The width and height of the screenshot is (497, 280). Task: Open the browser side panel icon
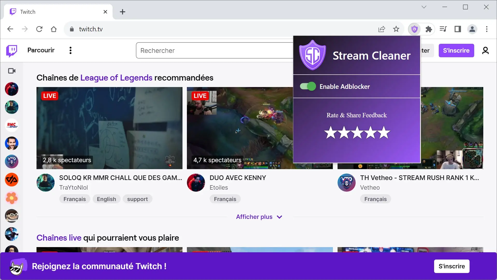click(x=458, y=29)
